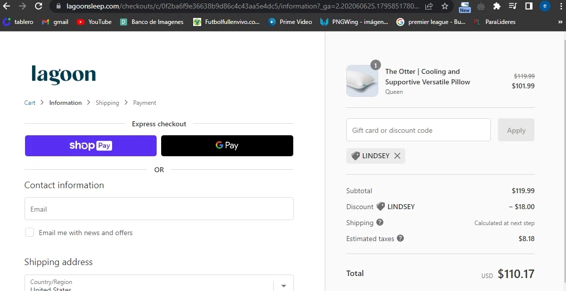
Task: Click the $110.17 total amount
Action: click(x=516, y=274)
